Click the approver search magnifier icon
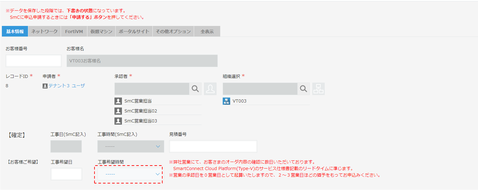Image resolution: width=478 pixels, height=190 pixels. 195,89
